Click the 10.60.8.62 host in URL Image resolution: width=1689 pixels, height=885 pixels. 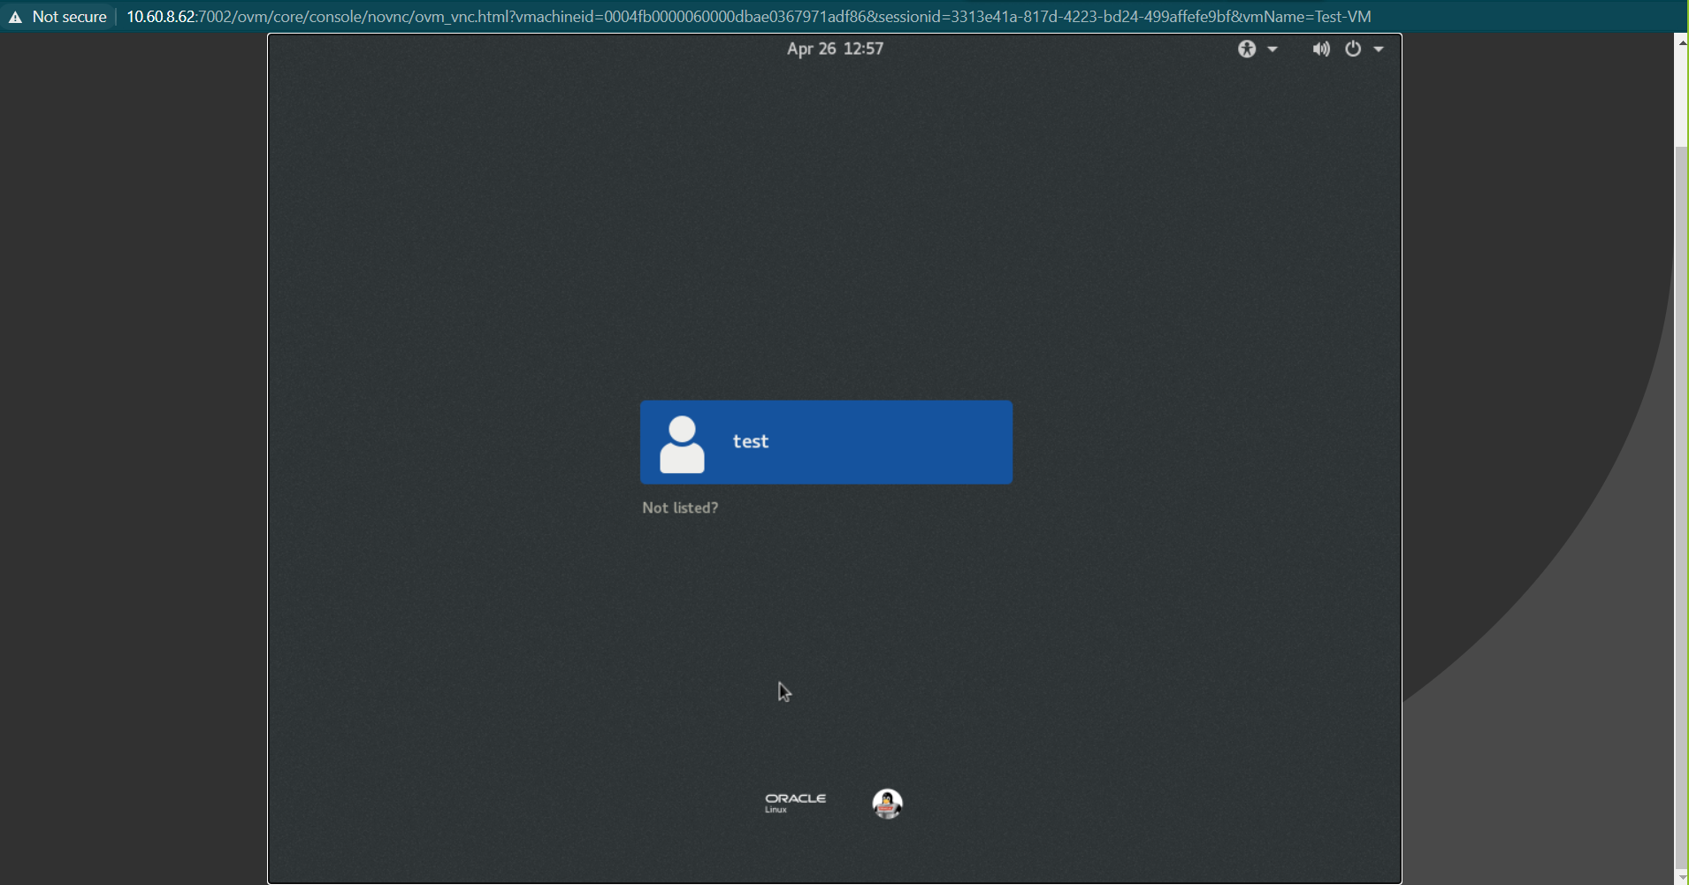point(160,17)
